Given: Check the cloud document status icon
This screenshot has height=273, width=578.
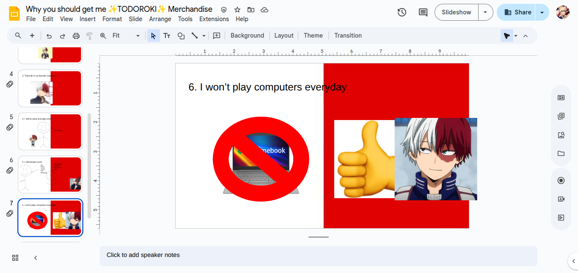Looking at the screenshot, I should point(264,10).
